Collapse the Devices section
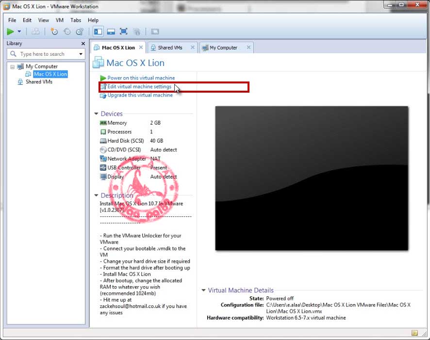Viewport: 430px width, 340px height. point(96,113)
